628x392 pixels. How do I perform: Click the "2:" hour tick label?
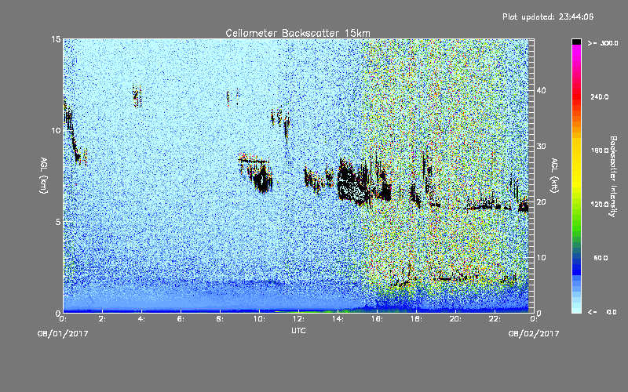[102, 319]
